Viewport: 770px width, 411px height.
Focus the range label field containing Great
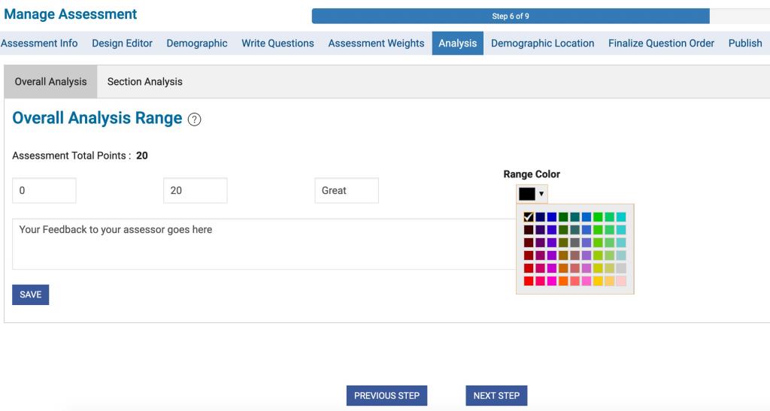pos(346,191)
